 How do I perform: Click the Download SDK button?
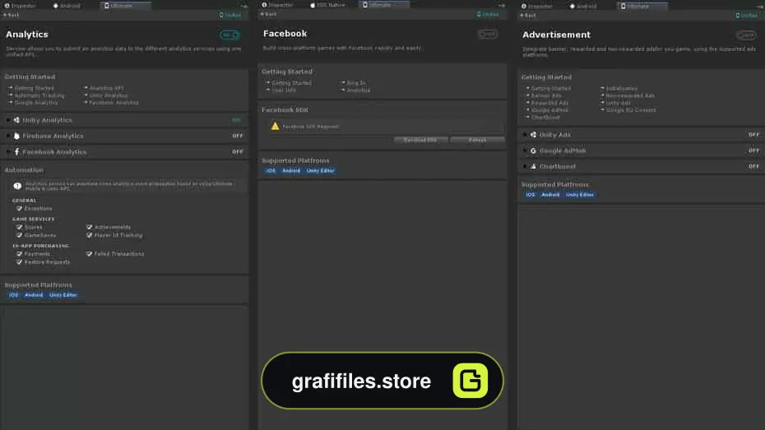[420, 141]
